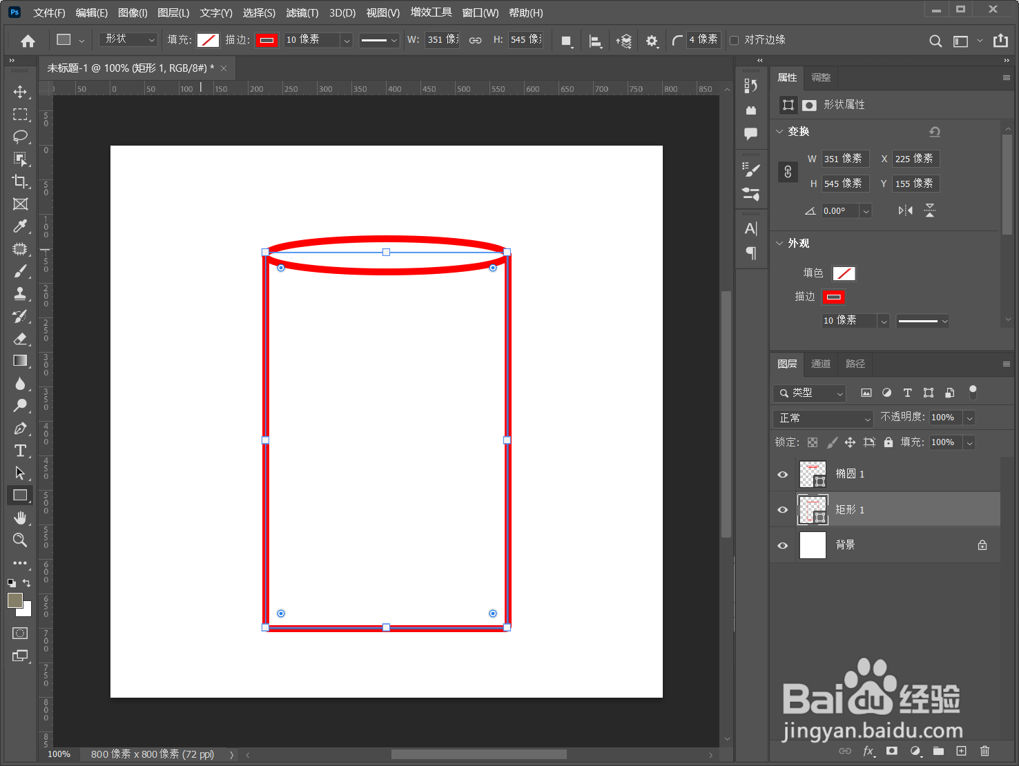Open the 形状 tool mode dropdown
This screenshot has width=1019, height=766.
[128, 40]
